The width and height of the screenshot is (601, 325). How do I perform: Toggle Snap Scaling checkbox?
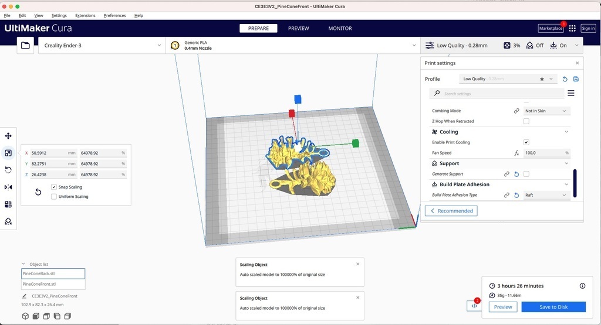click(53, 187)
